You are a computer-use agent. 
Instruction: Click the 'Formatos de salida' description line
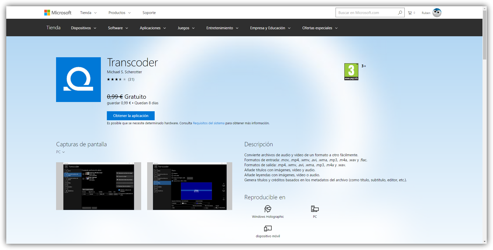pos(295,165)
